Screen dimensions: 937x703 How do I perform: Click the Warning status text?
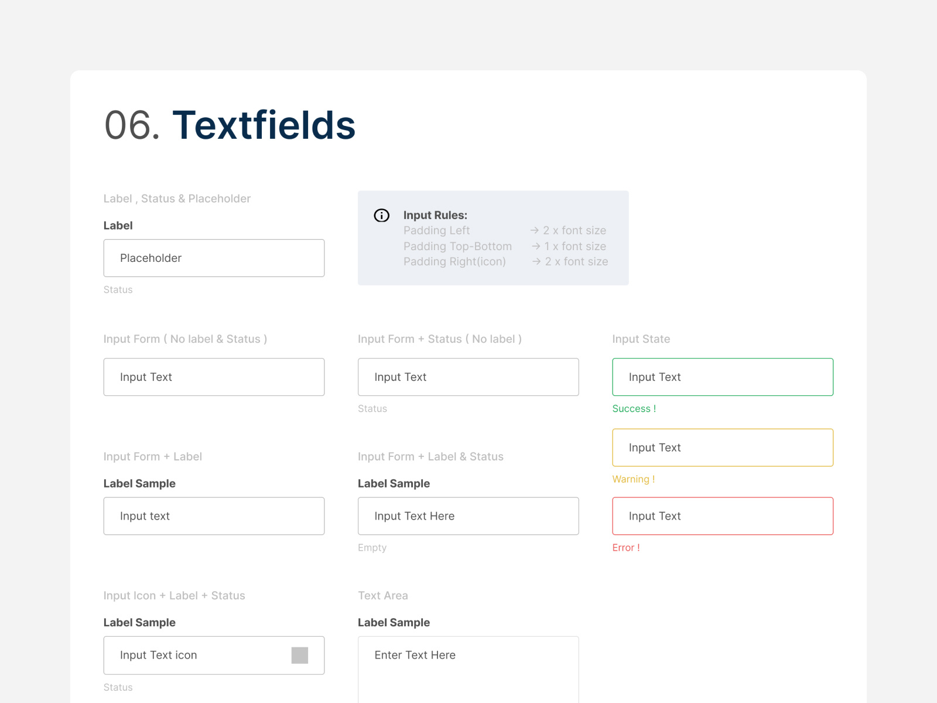tap(633, 479)
